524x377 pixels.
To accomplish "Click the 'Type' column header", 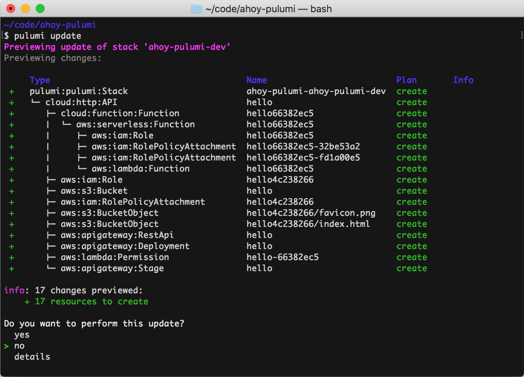I will pyautogui.click(x=40, y=80).
